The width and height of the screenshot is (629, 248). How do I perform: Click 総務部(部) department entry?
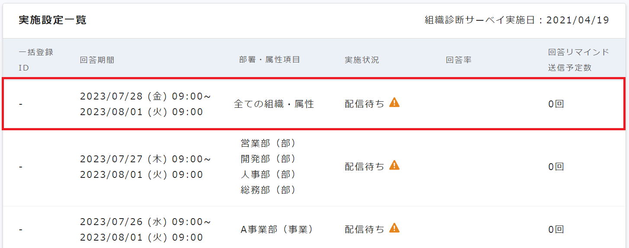click(268, 190)
